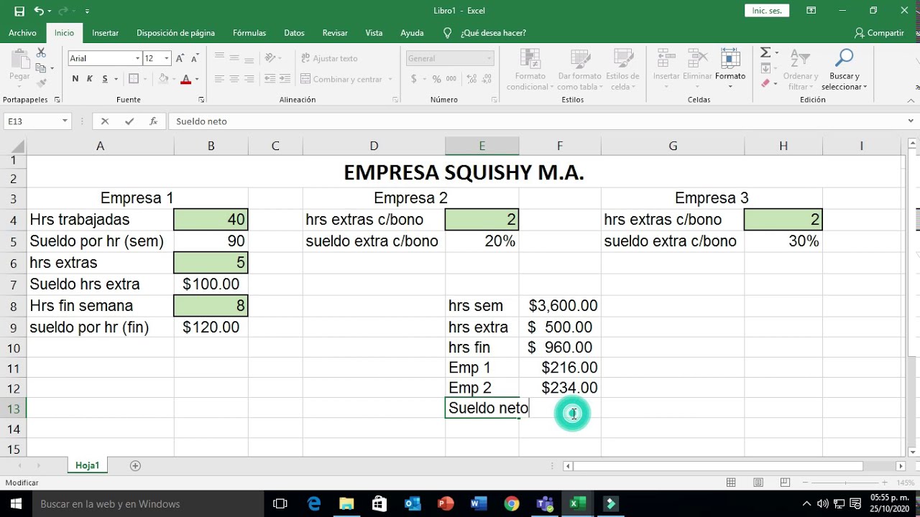Open the font color red swatch

tap(185, 79)
